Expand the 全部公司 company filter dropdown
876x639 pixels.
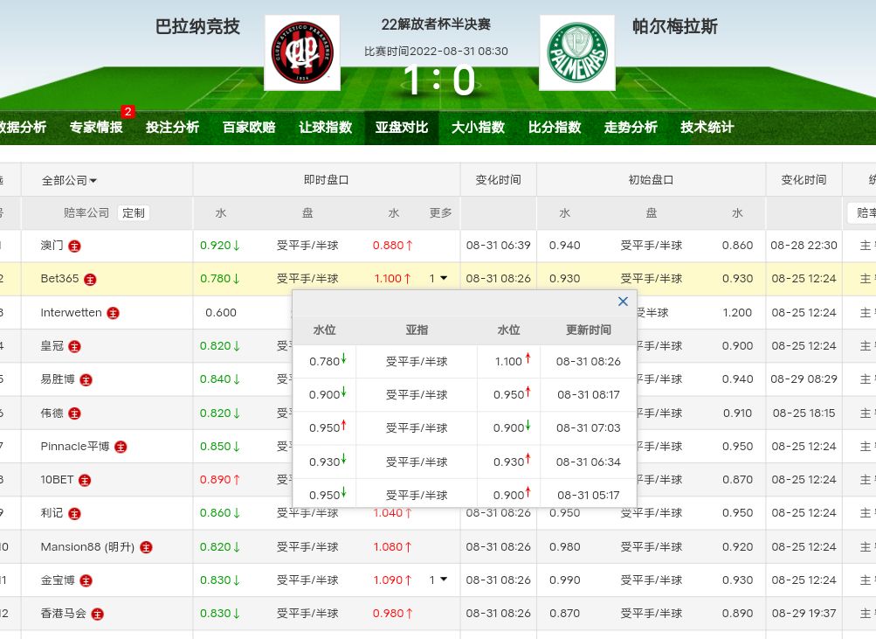pos(70,180)
